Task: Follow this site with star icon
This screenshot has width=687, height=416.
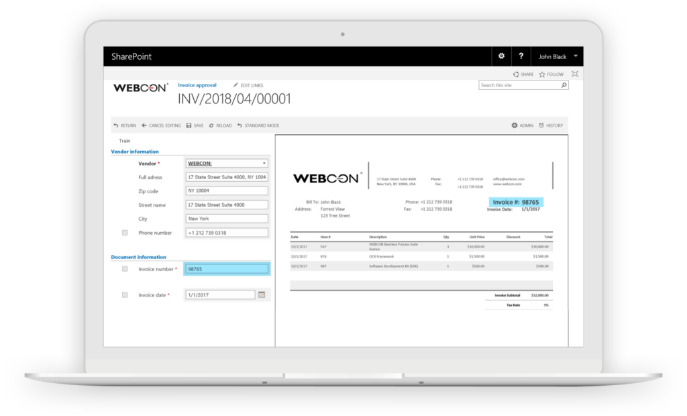Action: click(551, 74)
